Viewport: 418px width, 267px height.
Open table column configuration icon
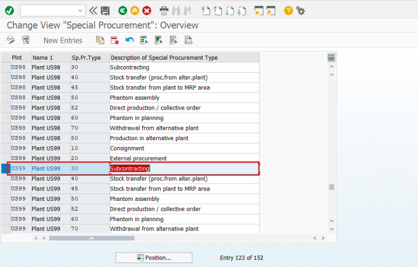(x=331, y=58)
